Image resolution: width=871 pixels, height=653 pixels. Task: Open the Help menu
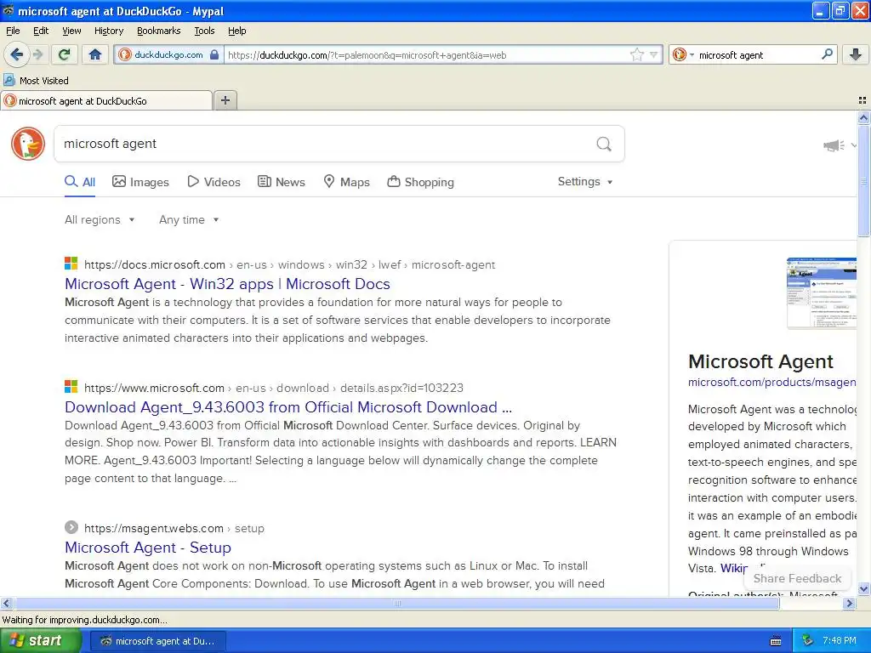pos(236,31)
